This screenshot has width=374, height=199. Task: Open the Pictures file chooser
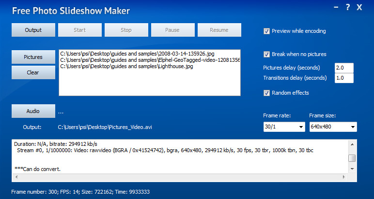pos(33,57)
